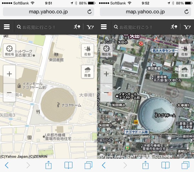Reload page in left Safari address bar
The image size is (194, 172).
(x=90, y=12)
